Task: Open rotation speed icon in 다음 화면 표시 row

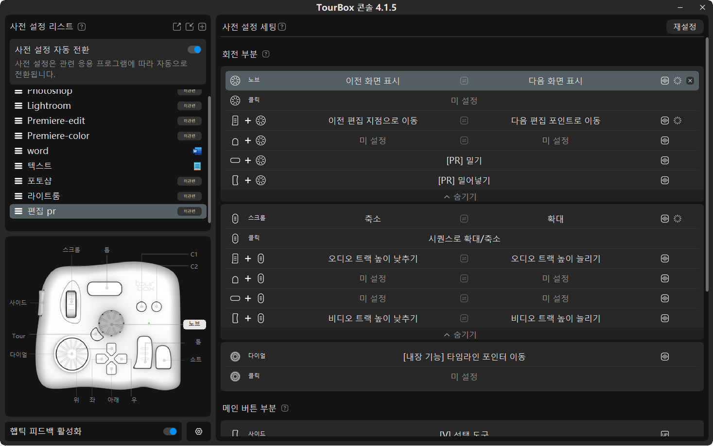Action: coord(678,81)
